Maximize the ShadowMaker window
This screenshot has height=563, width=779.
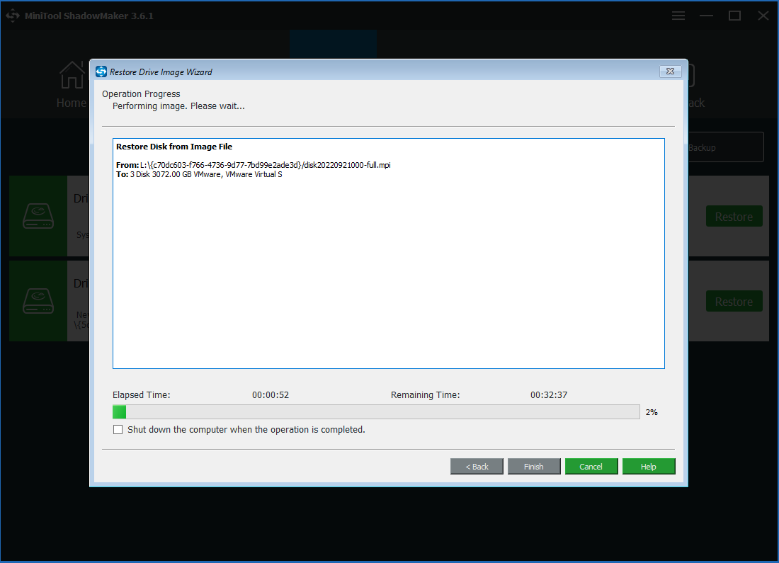pyautogui.click(x=734, y=16)
